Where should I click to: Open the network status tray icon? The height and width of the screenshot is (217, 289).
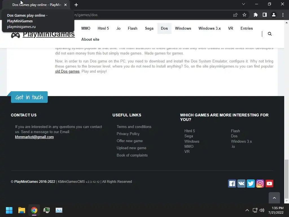pos(255,210)
